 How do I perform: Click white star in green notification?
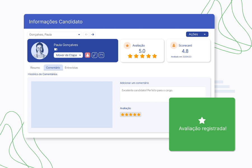click(202, 120)
